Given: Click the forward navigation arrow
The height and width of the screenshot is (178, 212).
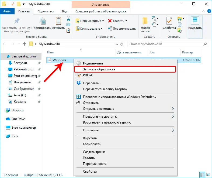Looking at the screenshot, I should click(13, 44).
